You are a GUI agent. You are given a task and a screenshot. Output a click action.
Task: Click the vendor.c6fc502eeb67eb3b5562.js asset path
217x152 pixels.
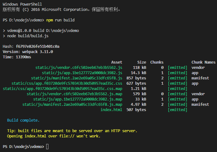pos(79,68)
